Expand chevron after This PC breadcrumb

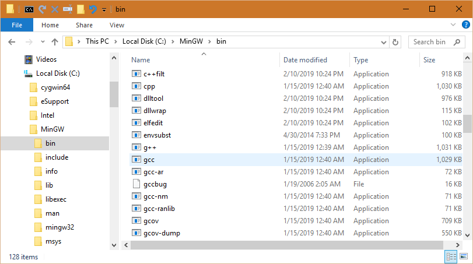coord(115,41)
